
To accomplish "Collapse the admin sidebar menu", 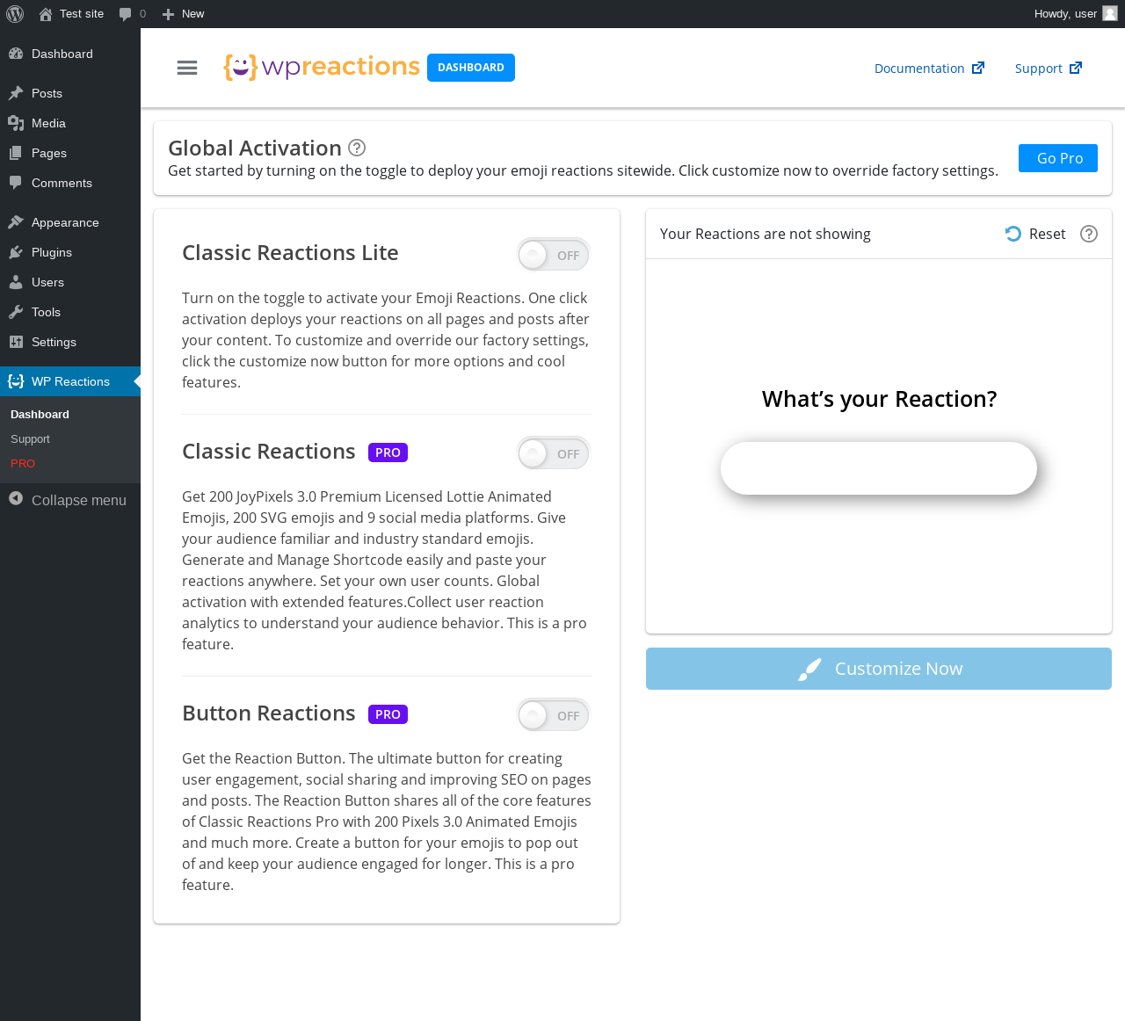I will point(70,500).
